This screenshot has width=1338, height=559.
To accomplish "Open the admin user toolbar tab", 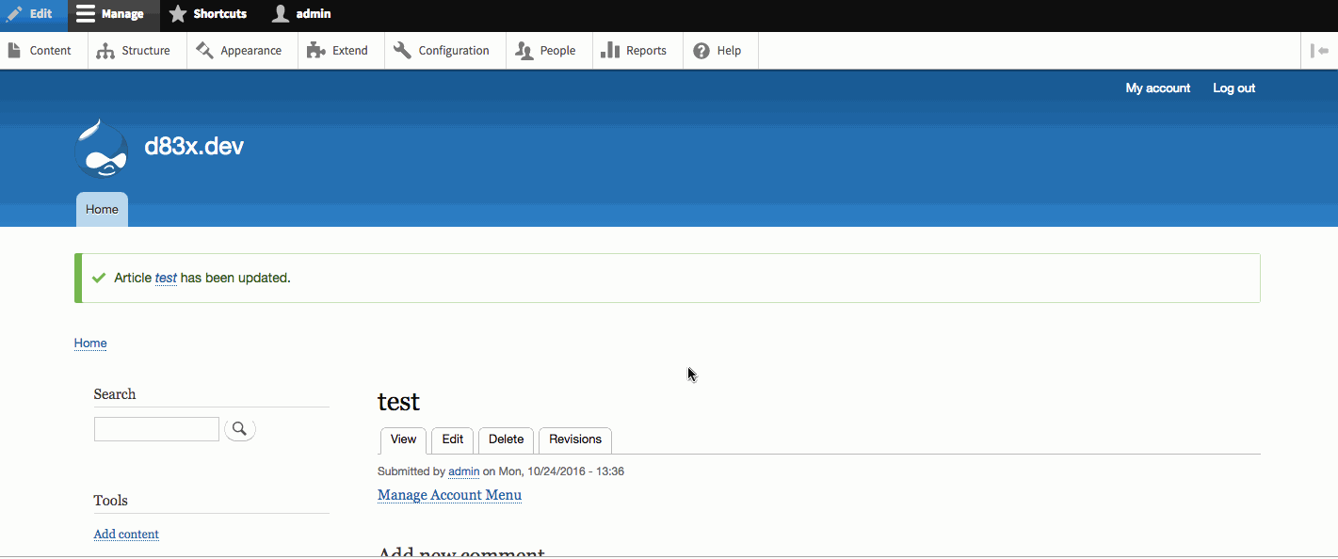I will point(301,14).
